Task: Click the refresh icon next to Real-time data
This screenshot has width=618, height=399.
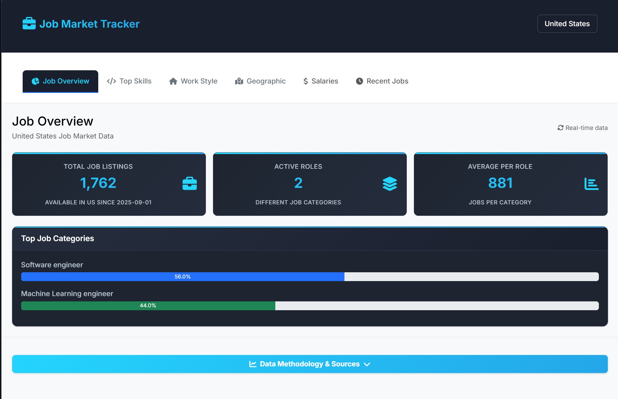Action: pyautogui.click(x=560, y=128)
